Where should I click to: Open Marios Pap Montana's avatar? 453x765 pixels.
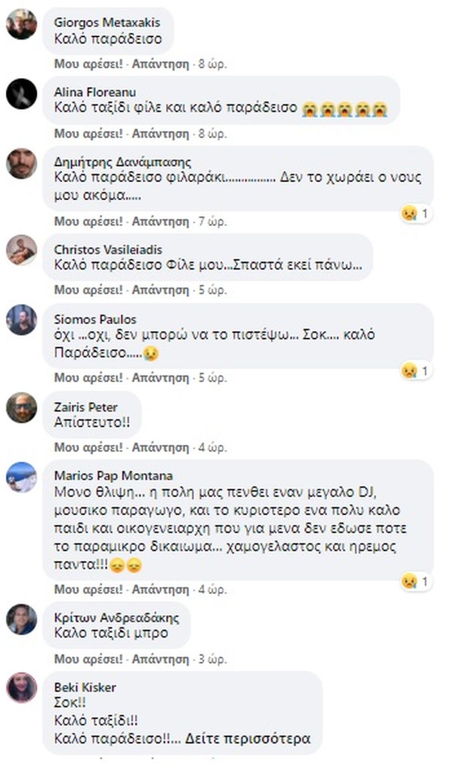click(22, 477)
